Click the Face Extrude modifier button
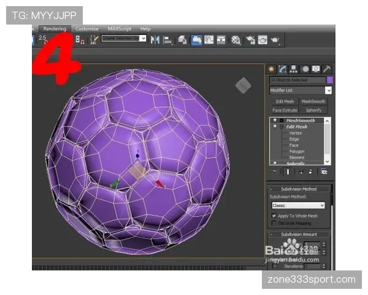Screen dimensions: 368x295 tap(285, 110)
